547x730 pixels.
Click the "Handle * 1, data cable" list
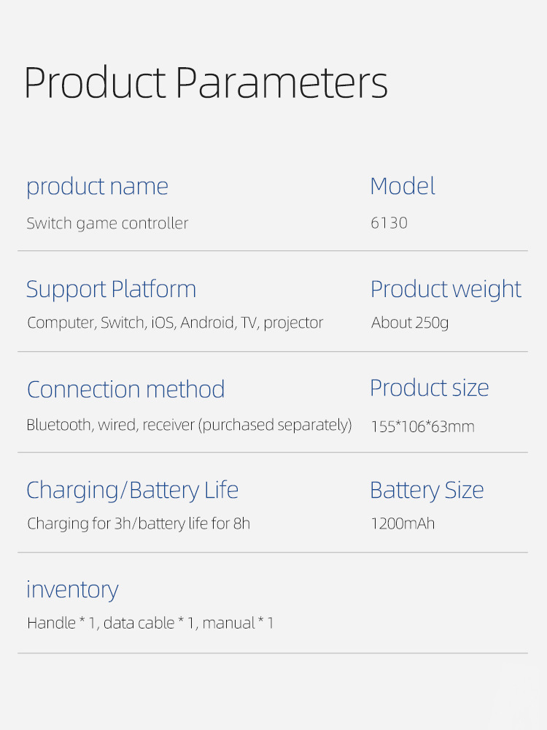150,623
